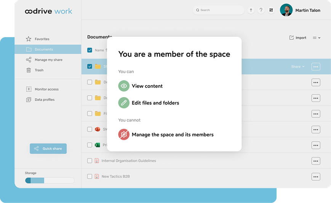The width and height of the screenshot is (331, 203).
Task: Click the Search field
Action: coord(219,10)
